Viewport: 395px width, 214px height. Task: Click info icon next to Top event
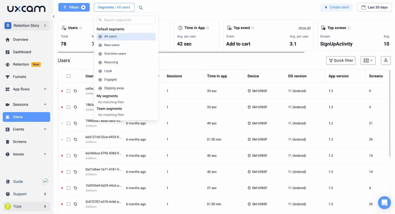click(x=253, y=28)
